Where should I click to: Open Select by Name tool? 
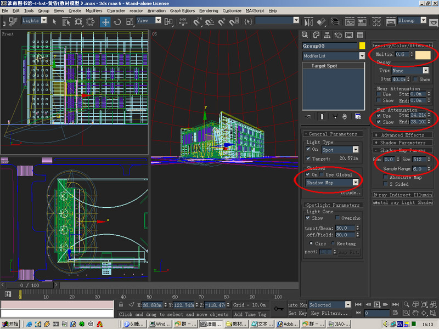coord(66,22)
